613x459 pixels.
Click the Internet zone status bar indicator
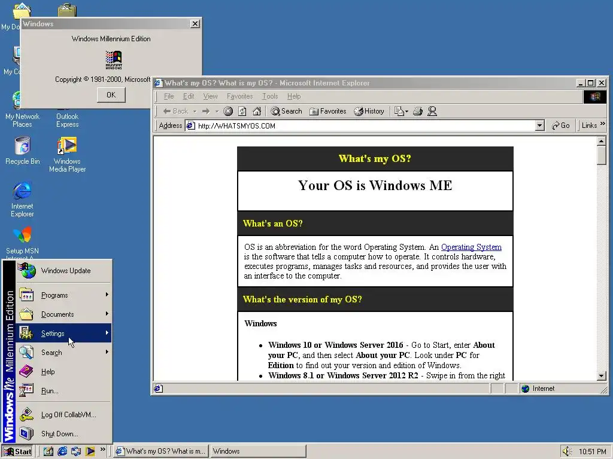[538, 388]
